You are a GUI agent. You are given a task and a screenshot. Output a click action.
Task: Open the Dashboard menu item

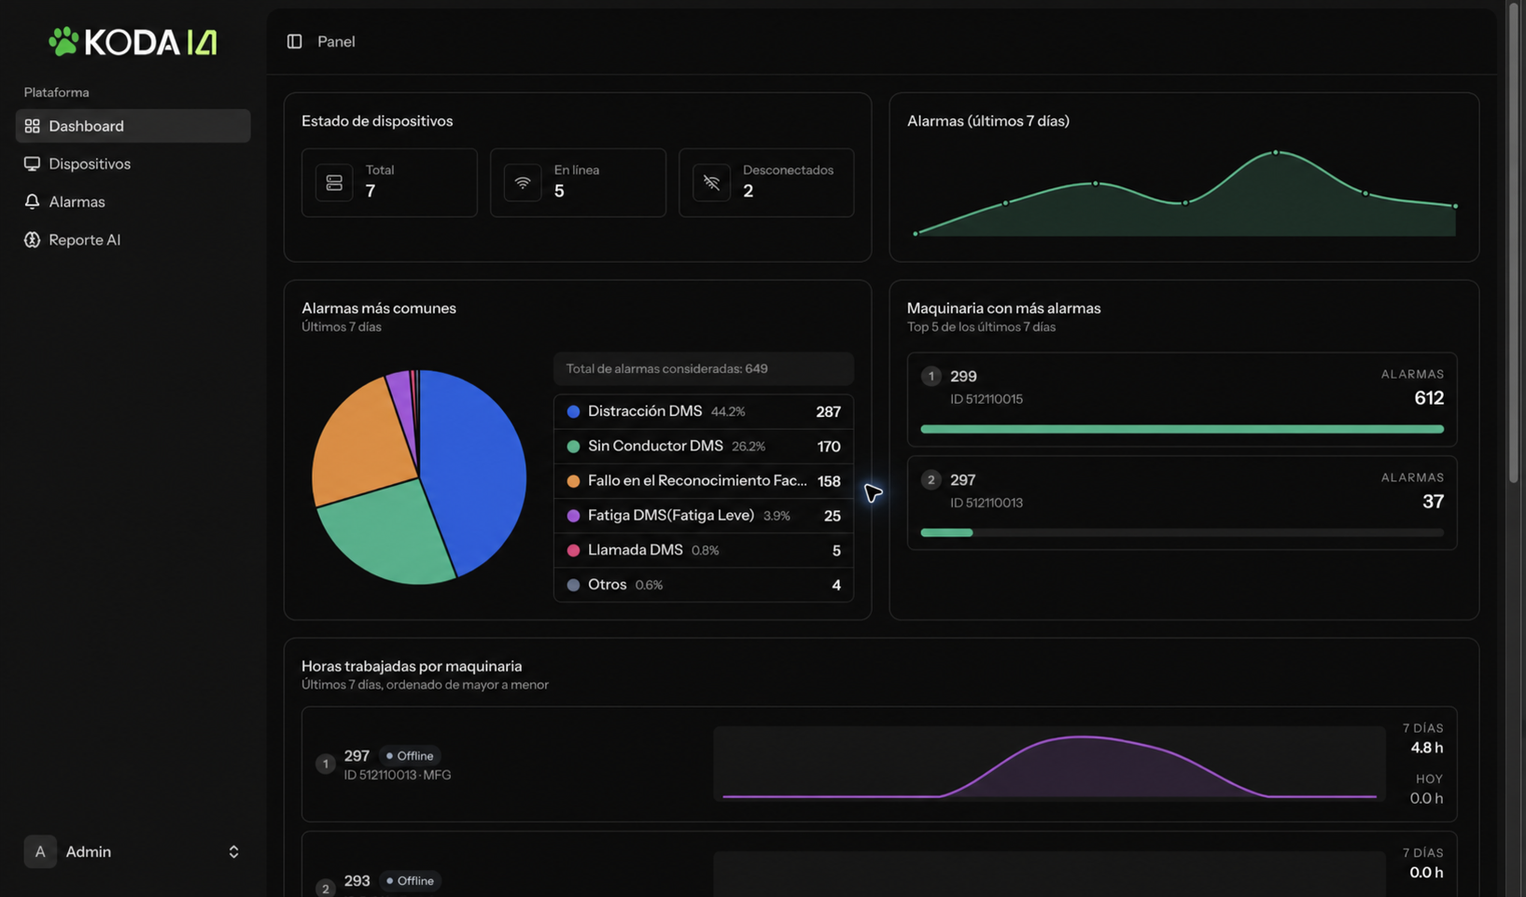coord(133,126)
